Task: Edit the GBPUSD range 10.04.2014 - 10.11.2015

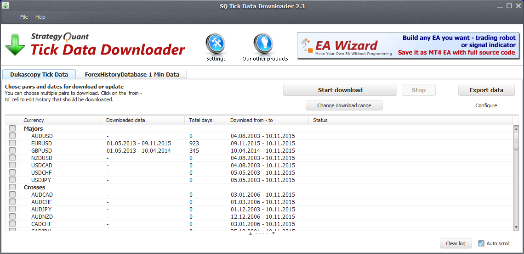Action: tap(263, 151)
